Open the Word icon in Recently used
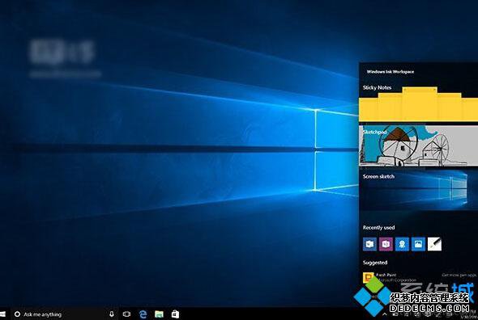This screenshot has height=320, width=478. (x=369, y=244)
